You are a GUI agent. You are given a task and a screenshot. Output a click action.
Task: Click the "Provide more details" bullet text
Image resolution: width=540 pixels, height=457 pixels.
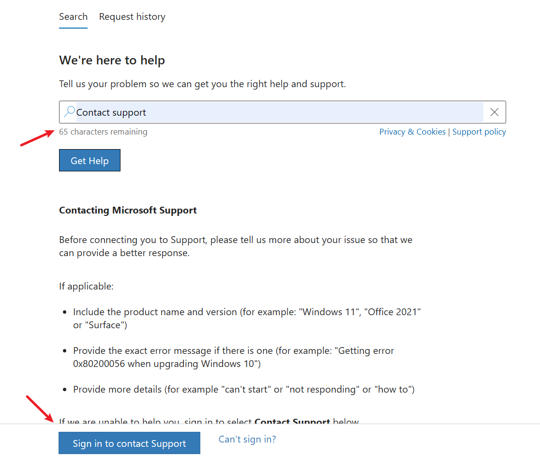coord(243,389)
